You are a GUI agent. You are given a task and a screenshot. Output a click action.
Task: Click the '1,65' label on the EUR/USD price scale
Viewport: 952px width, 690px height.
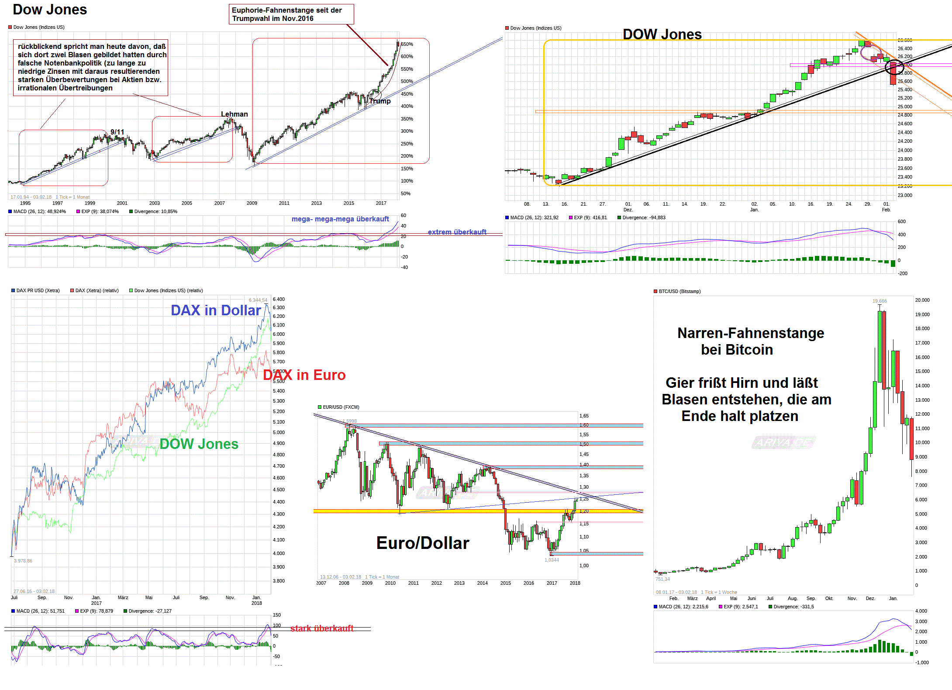pyautogui.click(x=584, y=416)
